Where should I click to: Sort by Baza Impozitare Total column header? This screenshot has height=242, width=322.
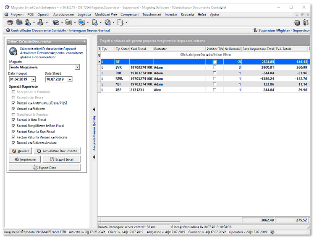tap(258, 49)
